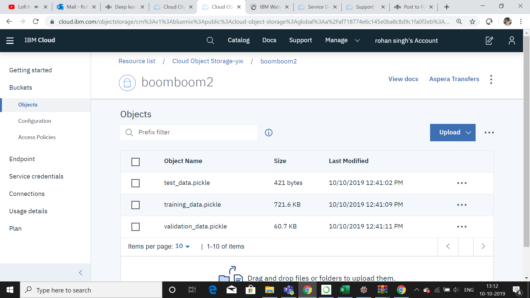Viewport: 530px width, 298px height.
Task: Open File Explorer from the taskbar
Action: [x=269, y=290]
